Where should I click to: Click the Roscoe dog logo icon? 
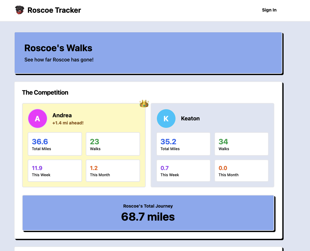tap(20, 10)
